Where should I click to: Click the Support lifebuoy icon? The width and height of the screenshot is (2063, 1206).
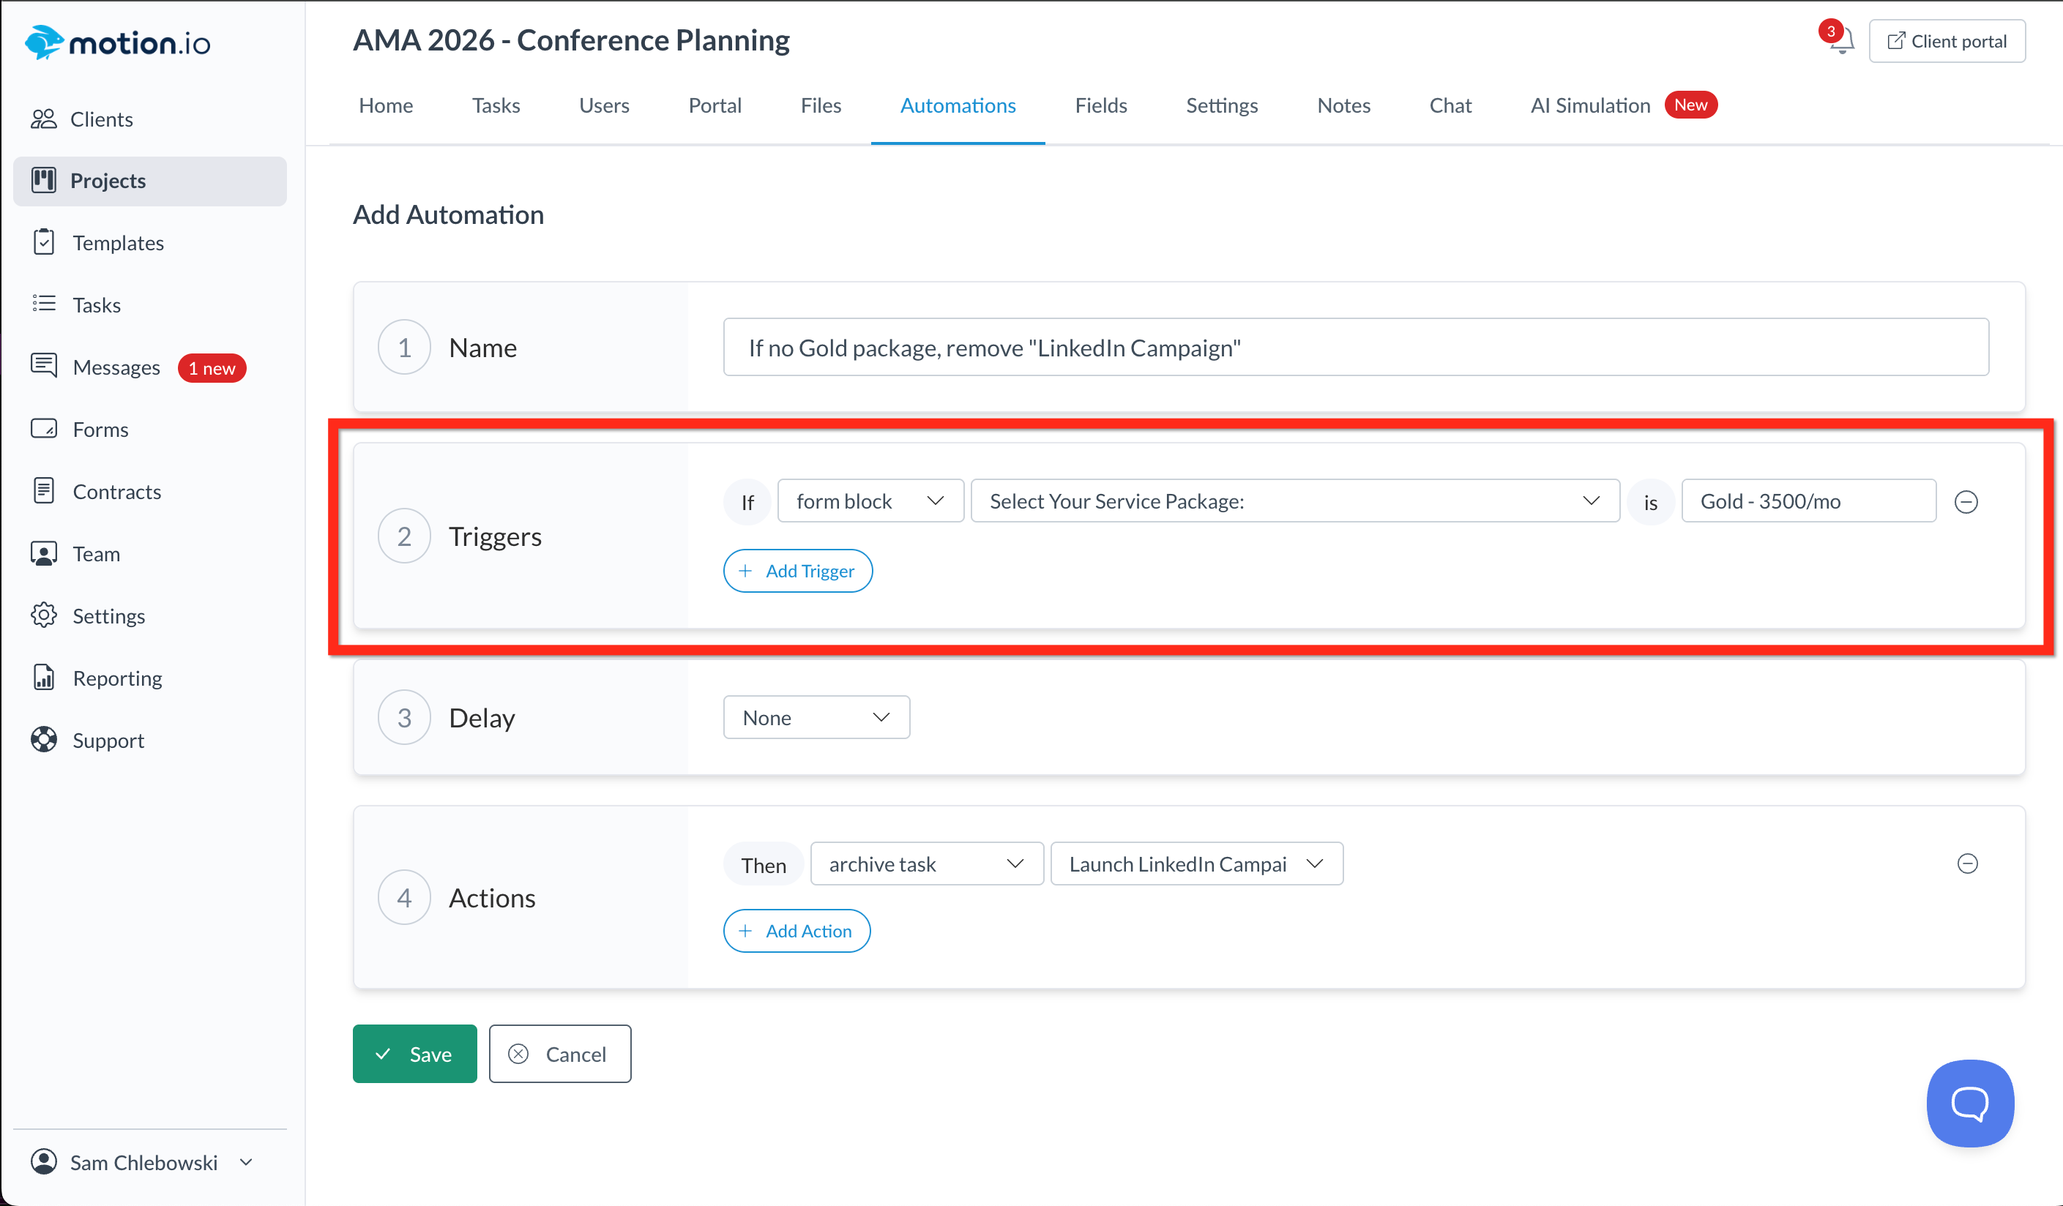[x=43, y=740]
